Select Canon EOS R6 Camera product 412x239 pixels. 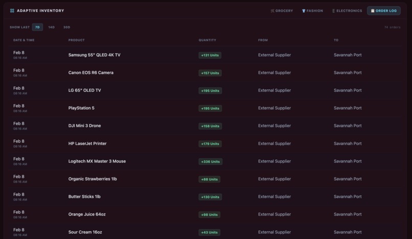coord(91,73)
